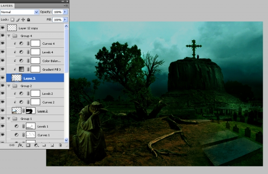Hide the Gradient Fill 3 layer
The width and height of the screenshot is (268, 174).
(3, 69)
